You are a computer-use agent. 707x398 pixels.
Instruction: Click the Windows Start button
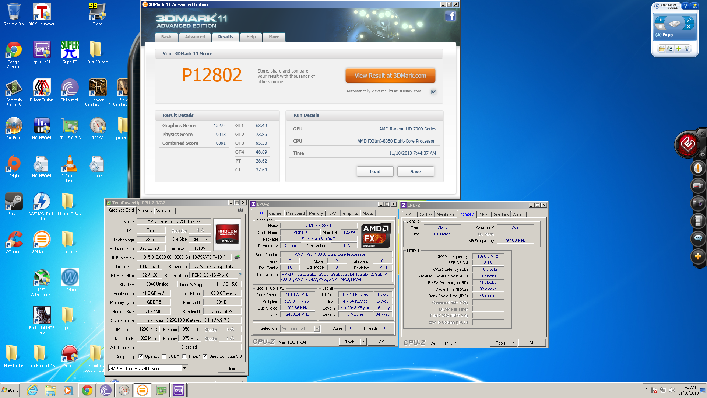pos(10,390)
